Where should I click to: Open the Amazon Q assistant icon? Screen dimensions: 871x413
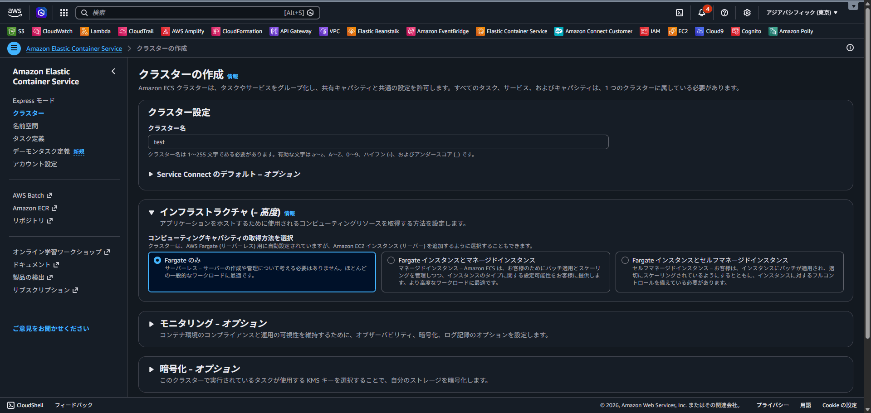click(x=41, y=13)
